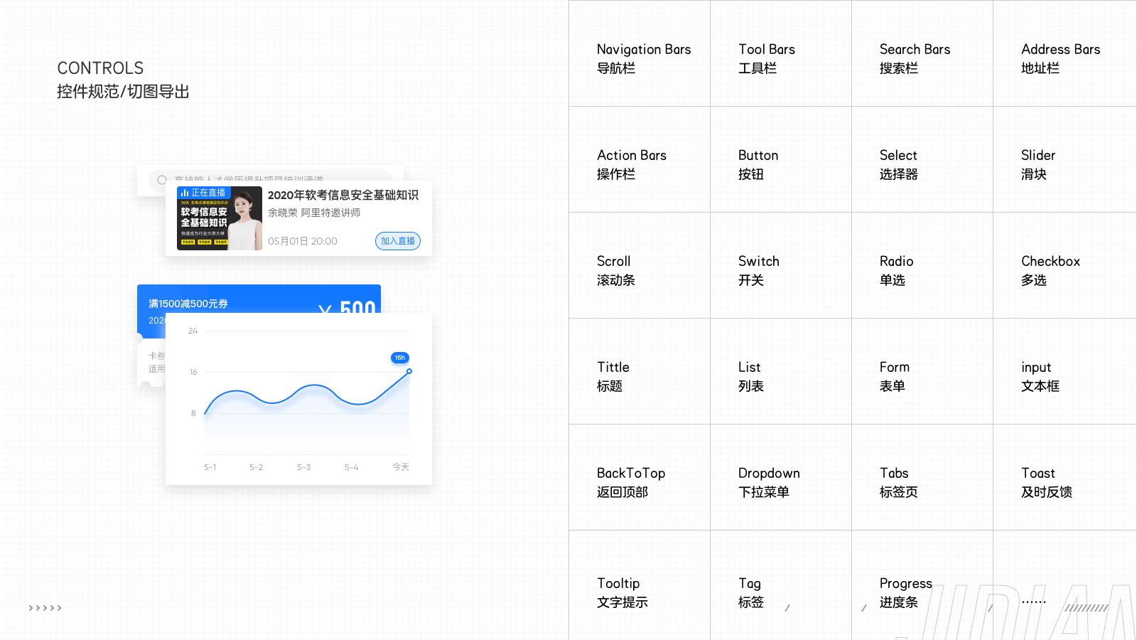Click the chevron arrows at bottom left

(45, 608)
